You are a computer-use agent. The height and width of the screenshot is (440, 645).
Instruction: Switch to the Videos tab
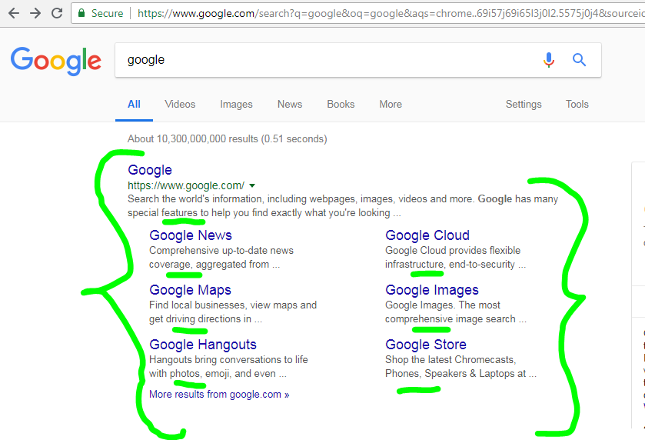(180, 104)
